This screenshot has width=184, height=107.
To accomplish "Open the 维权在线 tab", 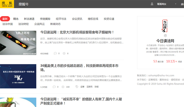I will tap(93, 19).
